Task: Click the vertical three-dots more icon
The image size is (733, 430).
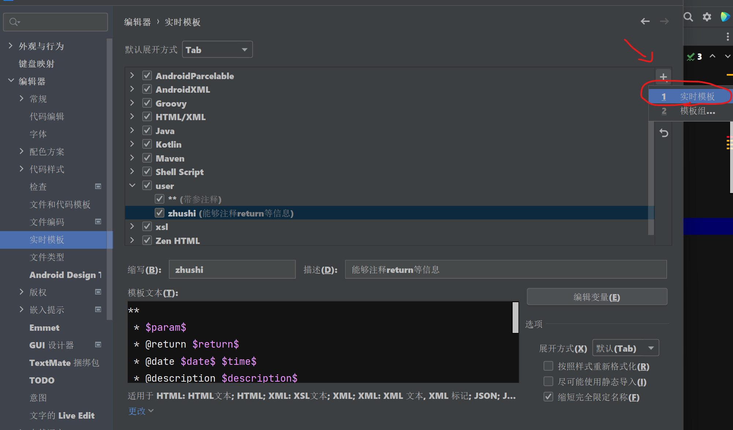Action: tap(727, 36)
